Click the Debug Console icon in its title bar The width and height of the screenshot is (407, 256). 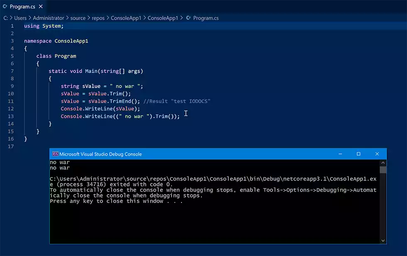(55, 154)
